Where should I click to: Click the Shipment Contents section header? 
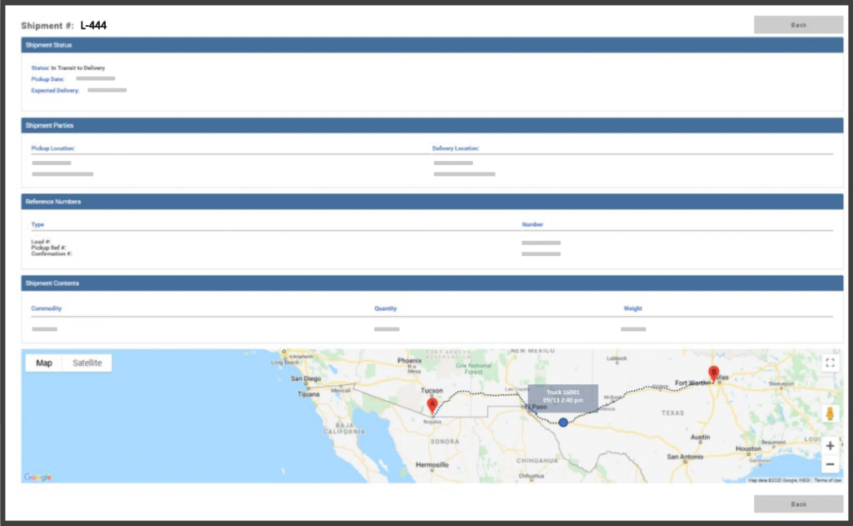click(431, 283)
